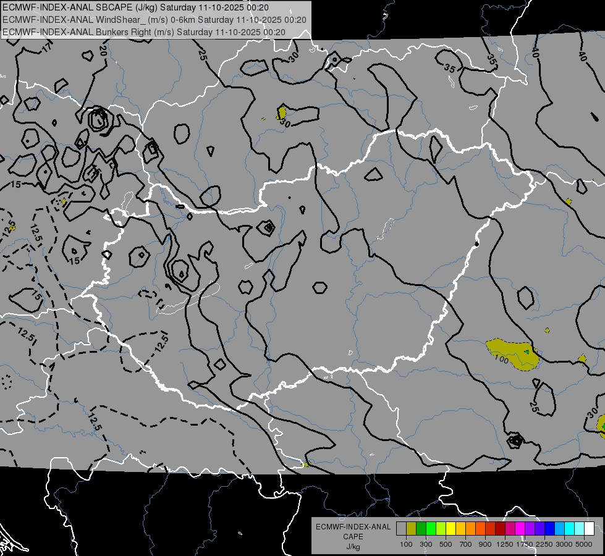This screenshot has height=556, width=605.
Task: Select the olive swatch in CAPE legend
Action: pyautogui.click(x=412, y=528)
